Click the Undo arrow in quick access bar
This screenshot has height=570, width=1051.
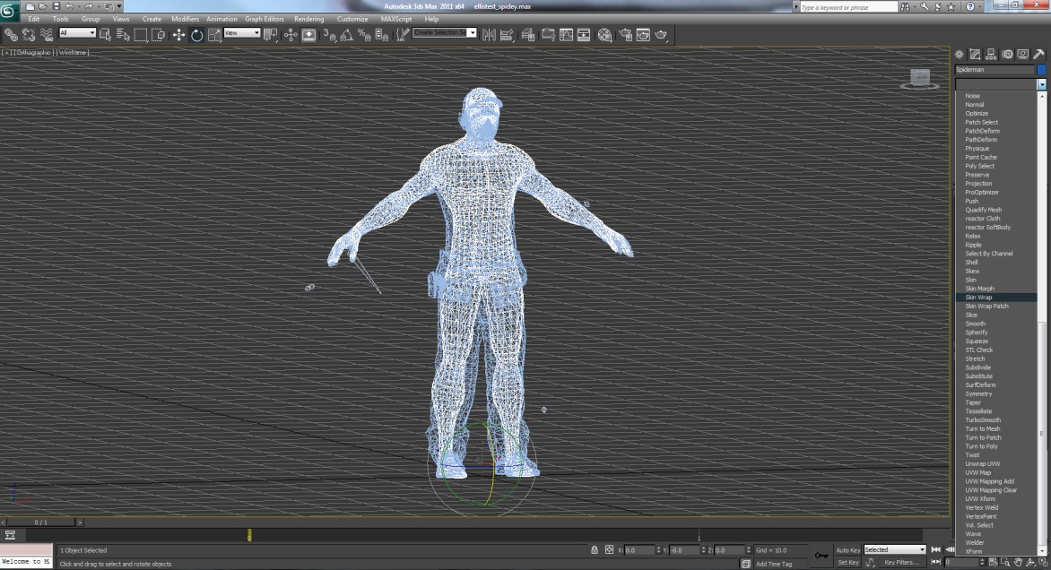tap(70, 6)
